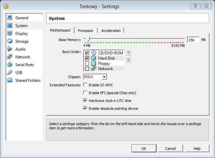This screenshot has height=158, width=215.
Task: Switch to the Motherboard tab
Action: click(60, 30)
